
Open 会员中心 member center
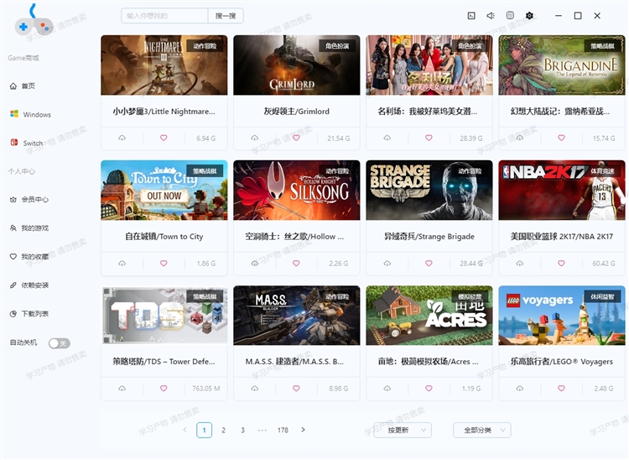[x=29, y=200]
